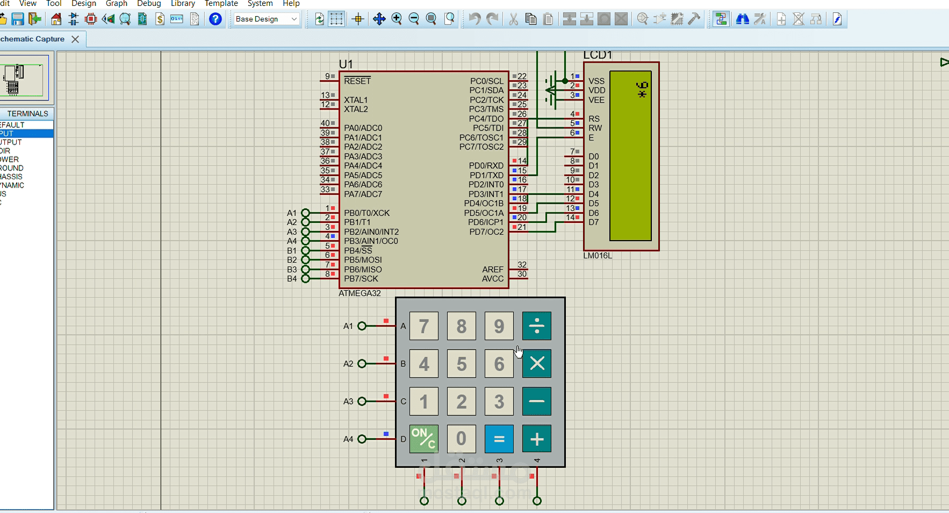
Task: Click the Close Project door icon
Action: [35, 19]
